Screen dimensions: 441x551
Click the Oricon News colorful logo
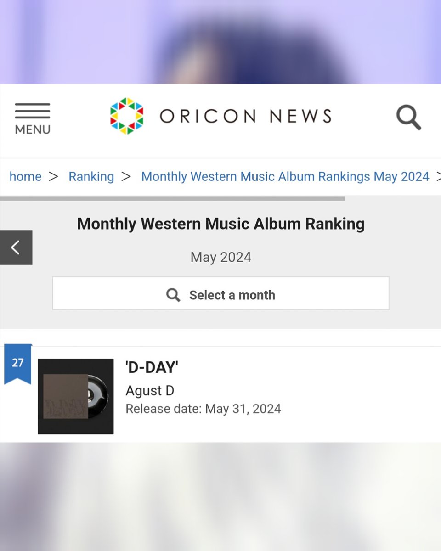(x=127, y=116)
